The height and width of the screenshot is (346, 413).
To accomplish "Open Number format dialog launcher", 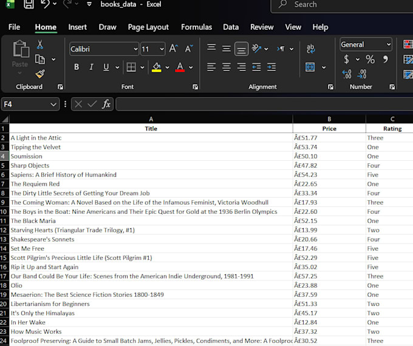I will pos(392,87).
